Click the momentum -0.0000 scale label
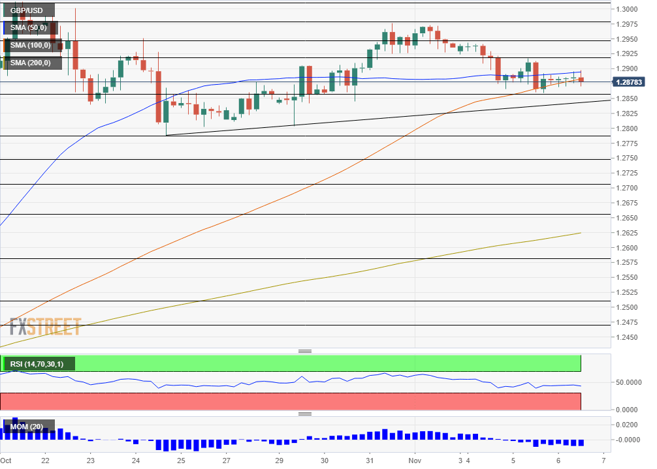 coord(627,440)
